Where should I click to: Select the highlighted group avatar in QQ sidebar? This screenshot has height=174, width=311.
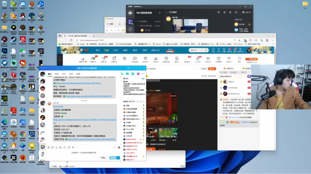[43, 147]
